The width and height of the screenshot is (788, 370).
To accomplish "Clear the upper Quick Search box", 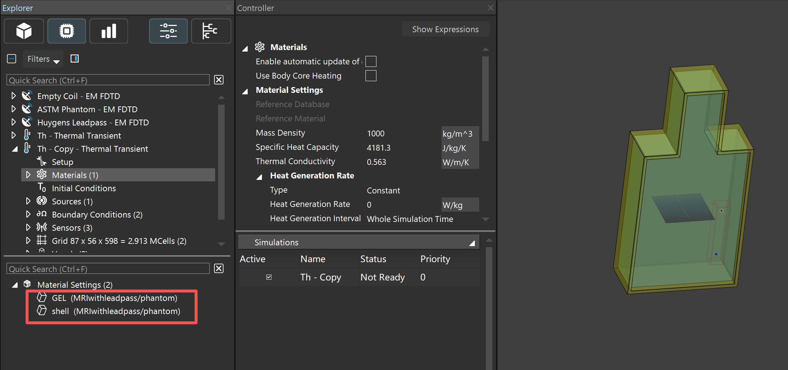I will pos(219,80).
